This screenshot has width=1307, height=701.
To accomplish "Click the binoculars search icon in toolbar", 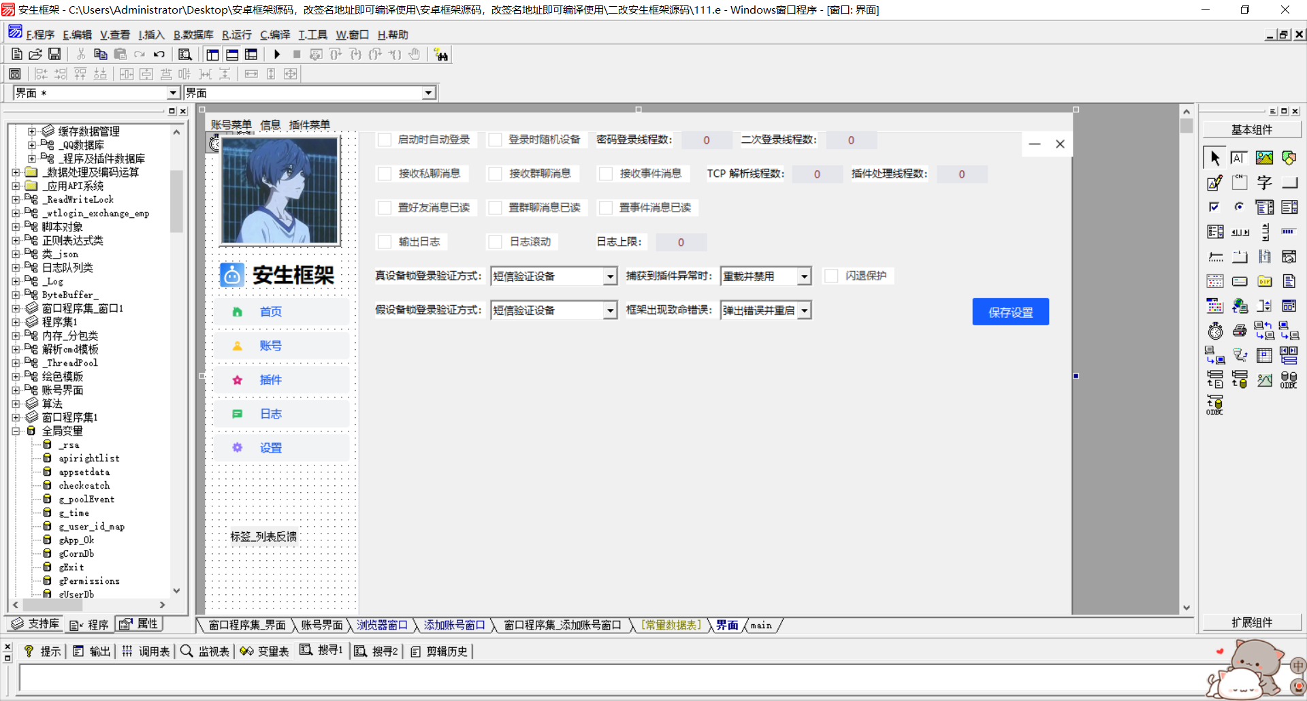I will (x=441, y=55).
